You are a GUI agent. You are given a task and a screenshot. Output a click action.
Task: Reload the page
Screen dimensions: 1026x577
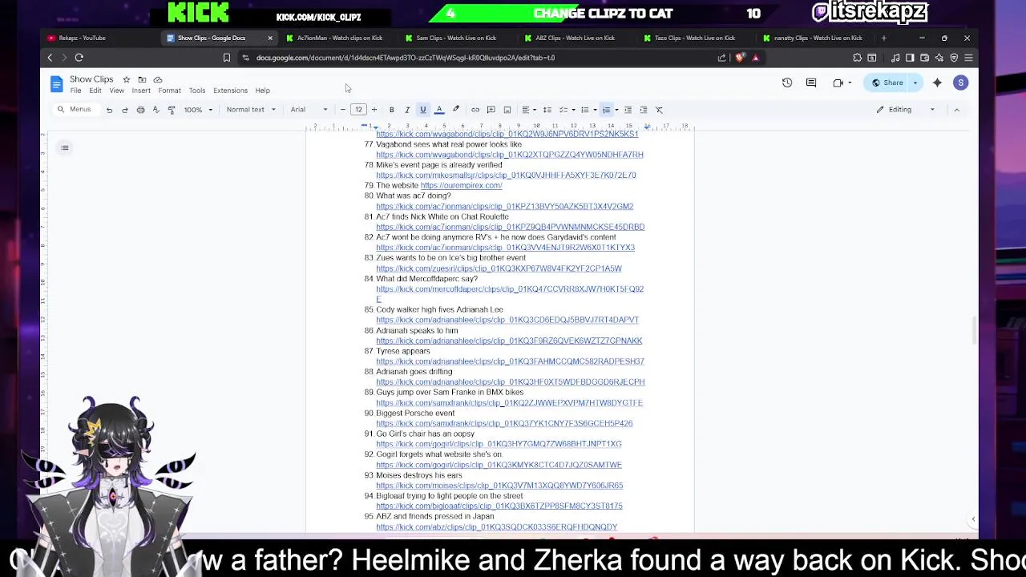(x=79, y=58)
